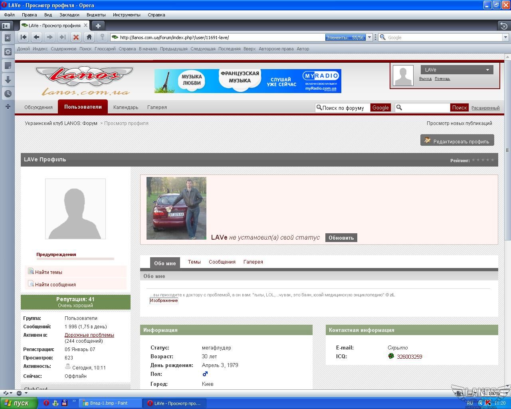The image size is (511, 409).
Task: Expand the address bar history dropdown
Action: [x=369, y=37]
